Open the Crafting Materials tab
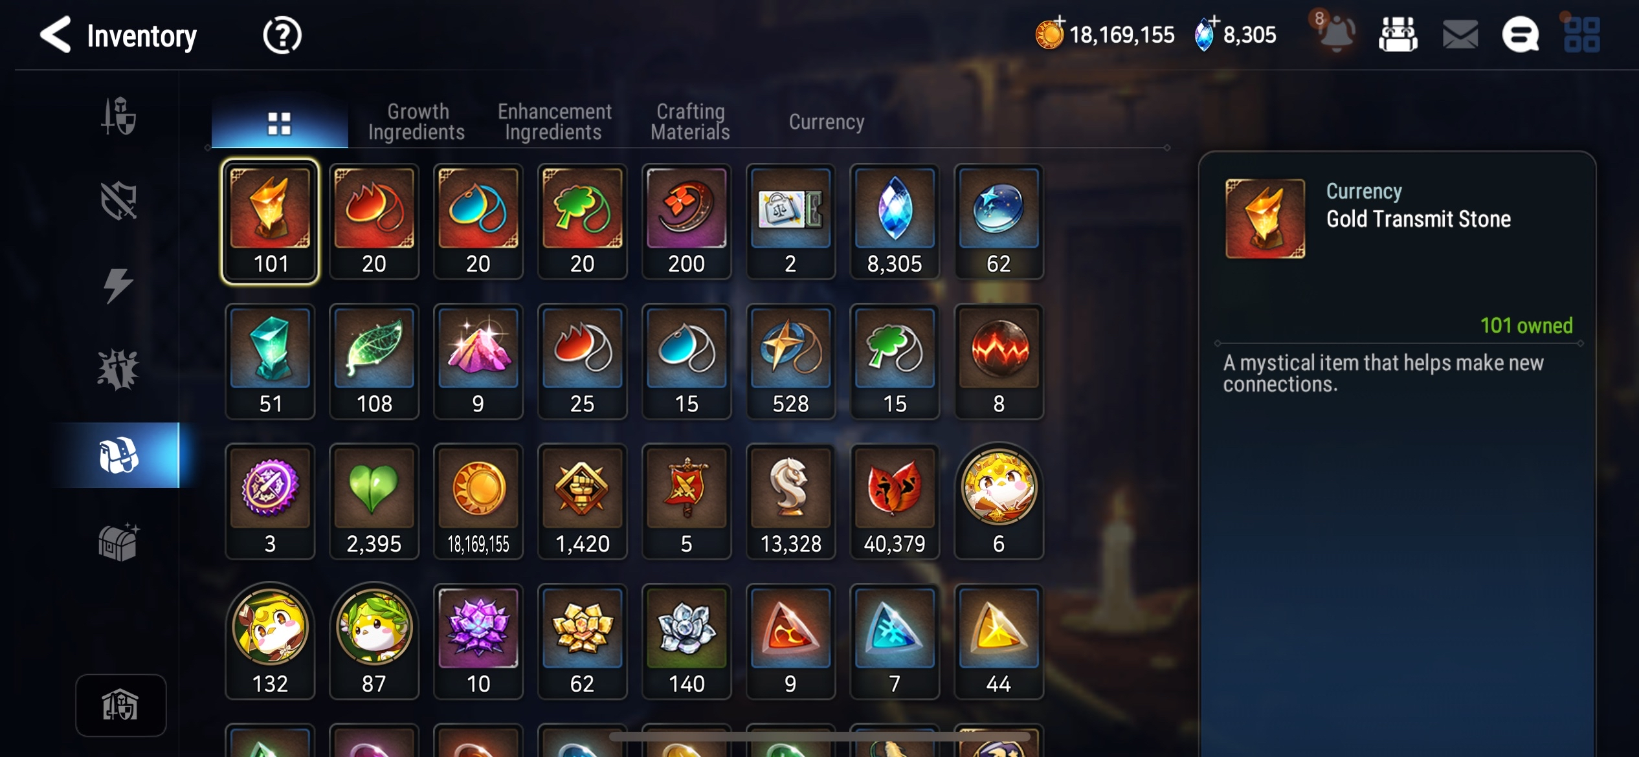 coord(690,122)
